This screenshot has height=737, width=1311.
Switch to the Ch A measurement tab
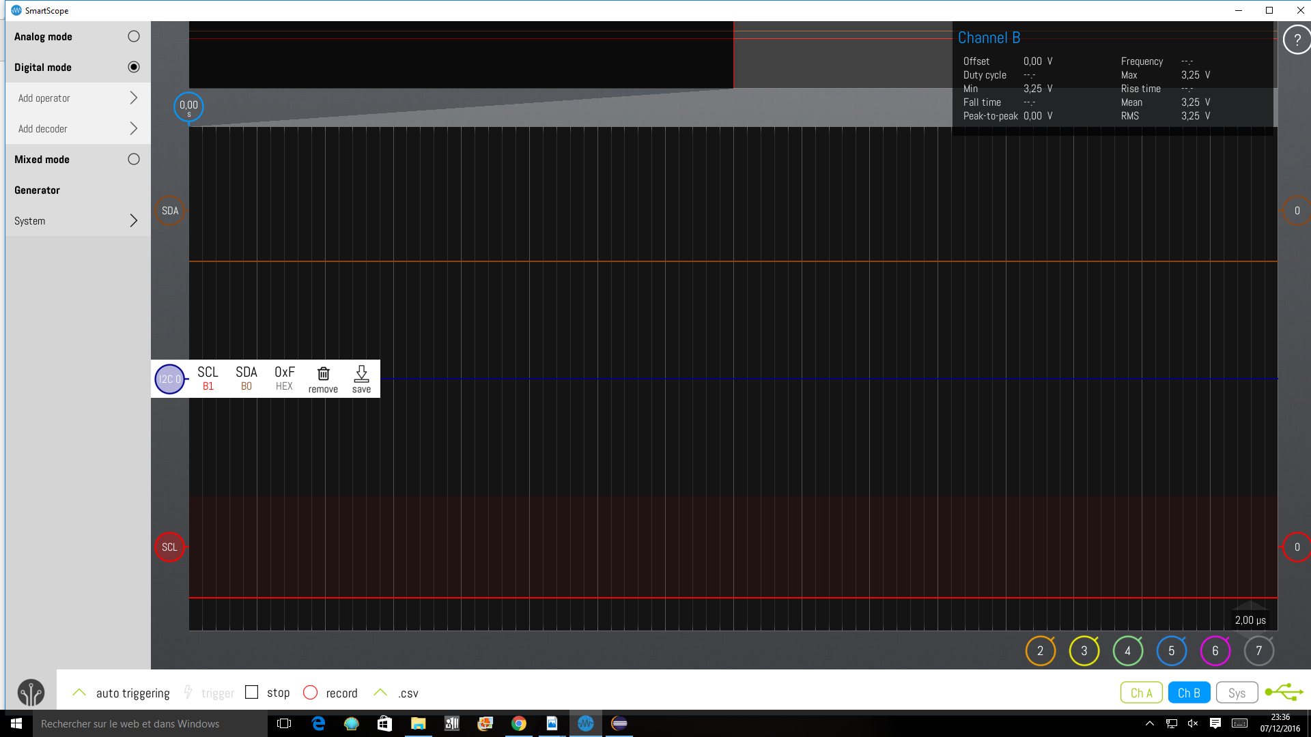tap(1142, 693)
